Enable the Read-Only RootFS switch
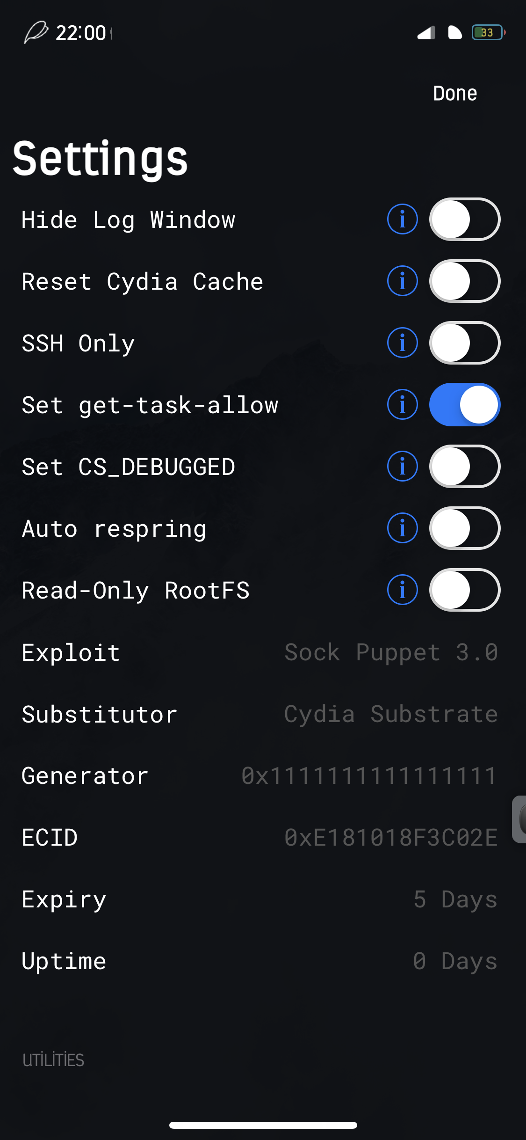526x1140 pixels. 465,590
